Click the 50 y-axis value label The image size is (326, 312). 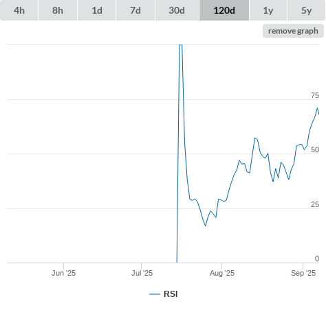point(315,149)
